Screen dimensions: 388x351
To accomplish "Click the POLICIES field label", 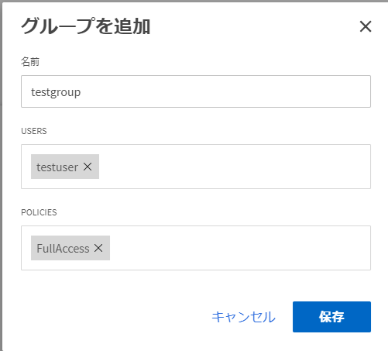I will 39,212.
